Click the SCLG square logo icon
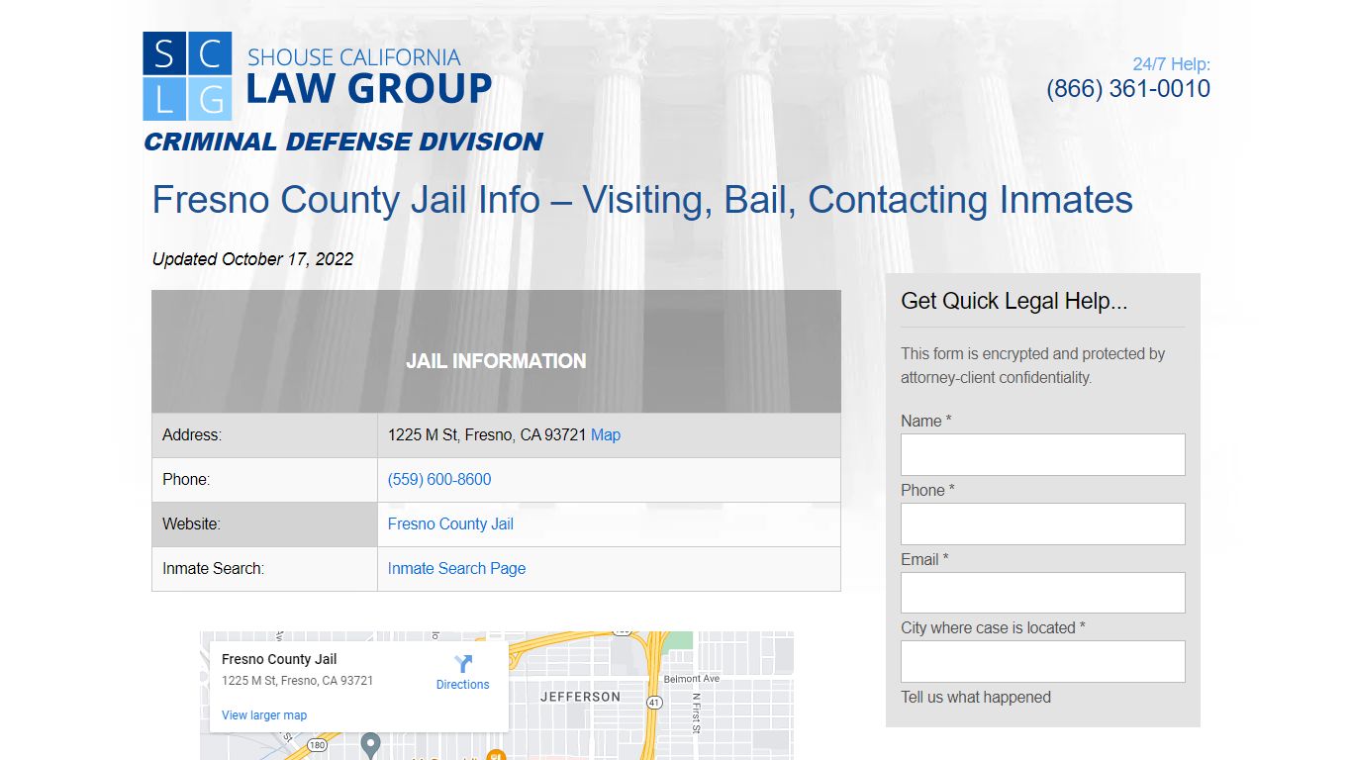This screenshot has width=1352, height=760. coord(187,76)
